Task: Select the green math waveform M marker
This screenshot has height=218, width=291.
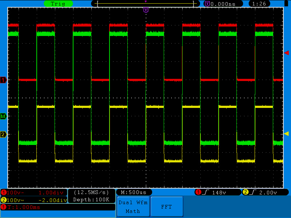Action: (3, 116)
